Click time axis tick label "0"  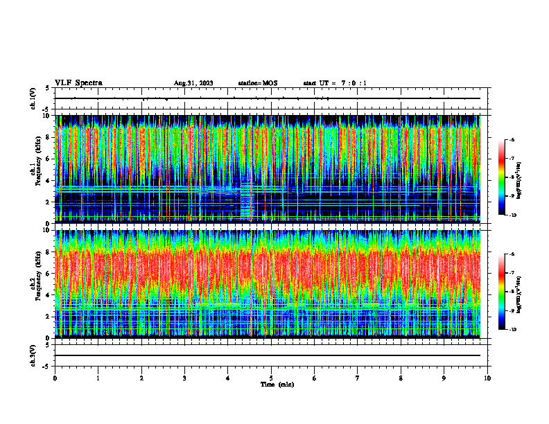[x=55, y=378]
